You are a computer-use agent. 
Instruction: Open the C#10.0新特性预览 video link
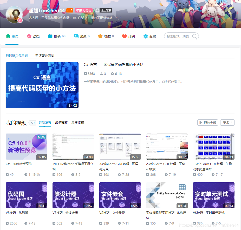(x=19, y=164)
